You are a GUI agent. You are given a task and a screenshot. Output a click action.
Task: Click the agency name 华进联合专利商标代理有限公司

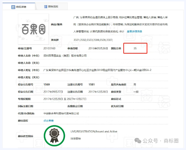pyautogui.click(x=61, y=113)
